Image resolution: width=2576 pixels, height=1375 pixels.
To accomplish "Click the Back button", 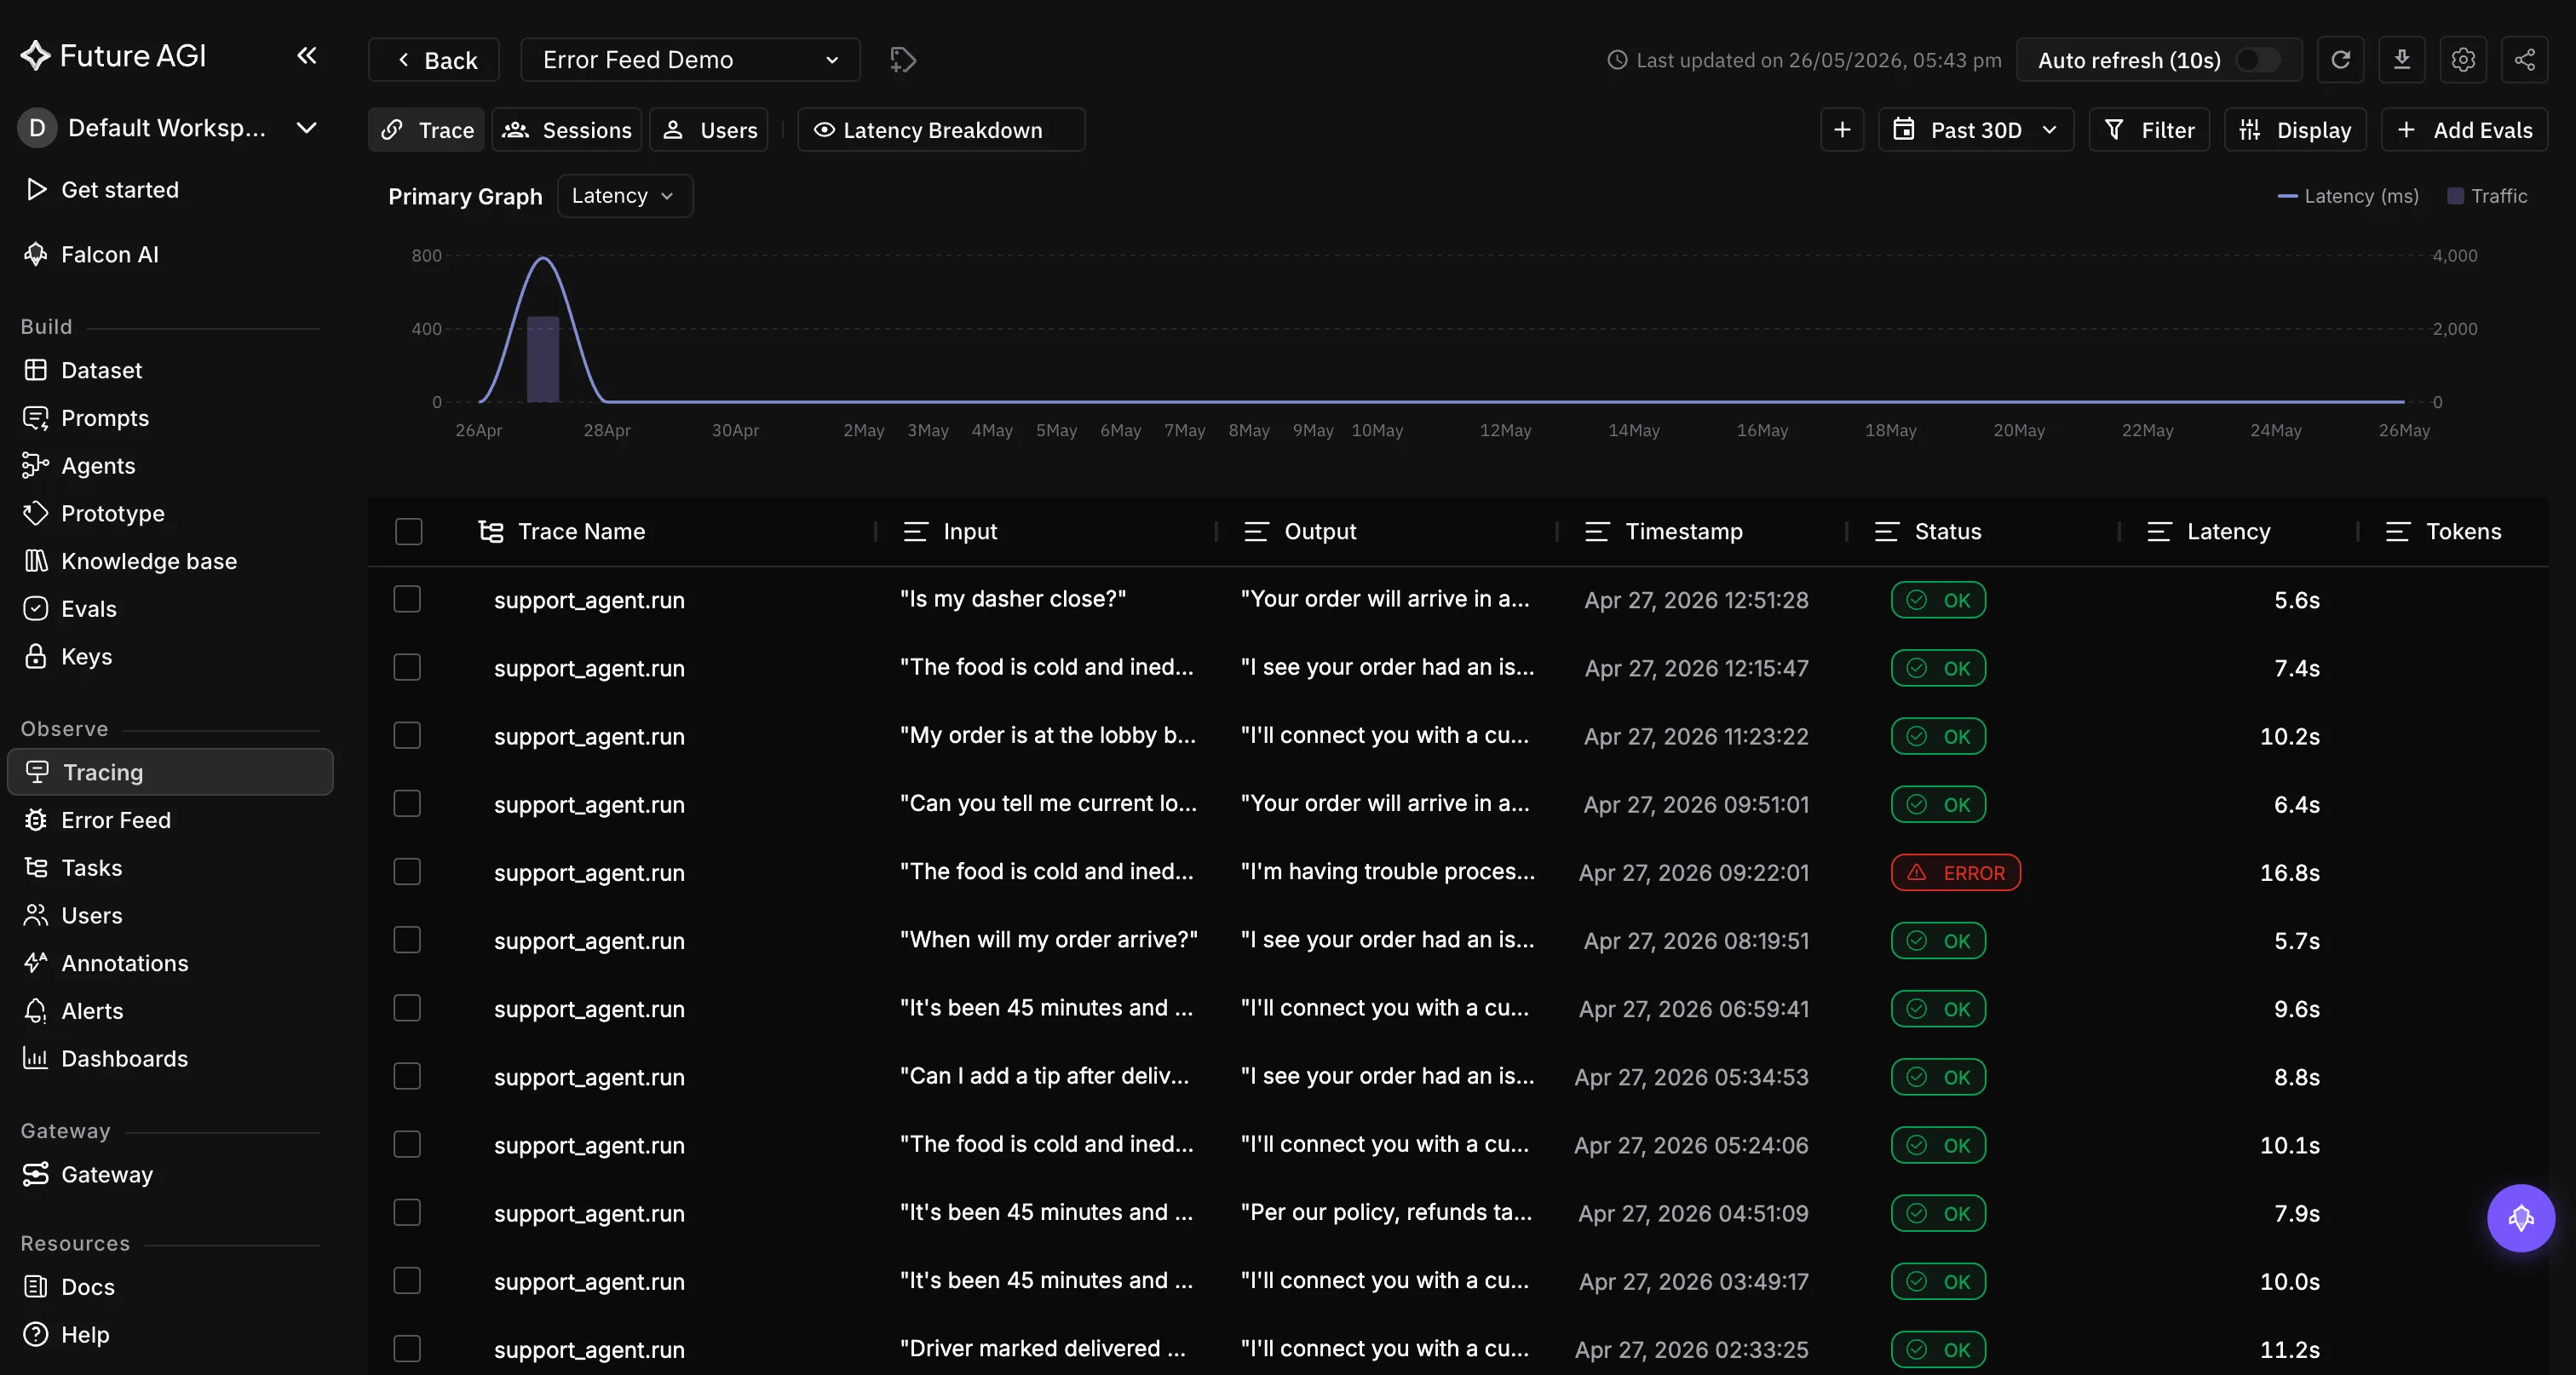I will [434, 60].
